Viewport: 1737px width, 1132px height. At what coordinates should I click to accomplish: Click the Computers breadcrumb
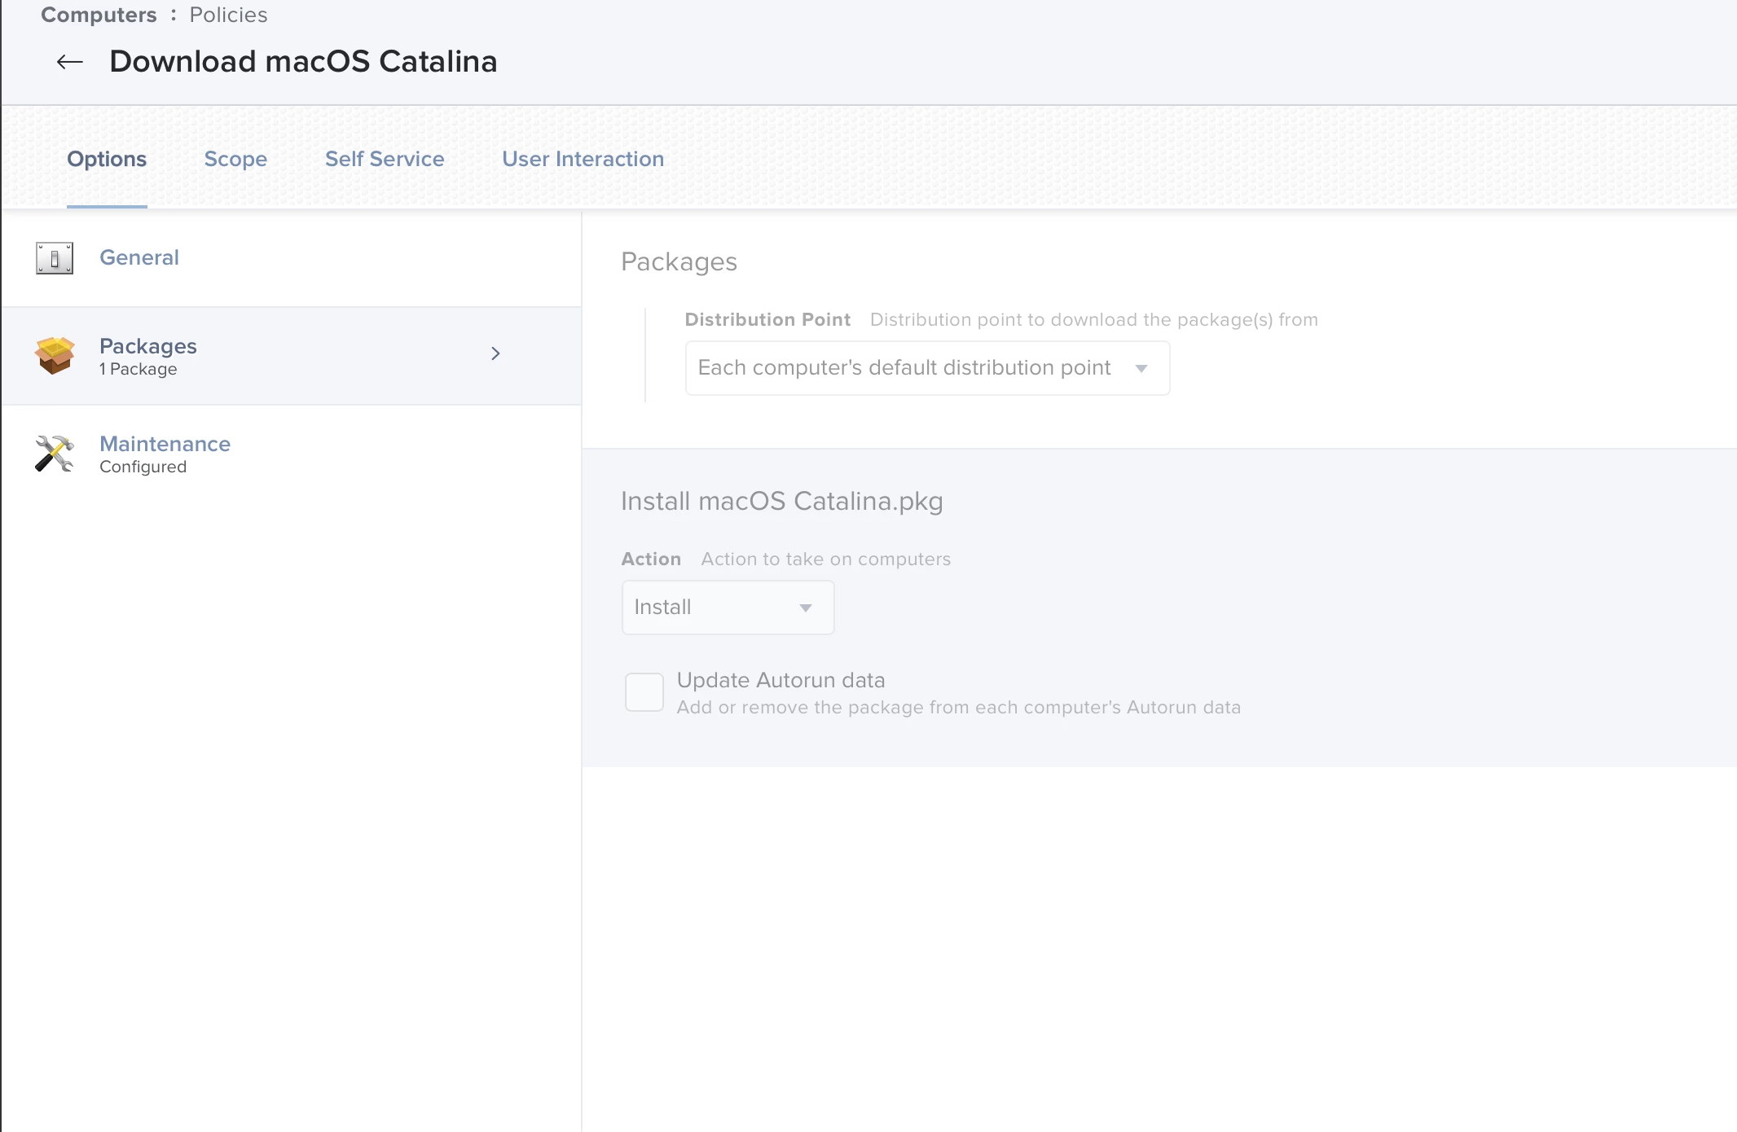click(99, 15)
